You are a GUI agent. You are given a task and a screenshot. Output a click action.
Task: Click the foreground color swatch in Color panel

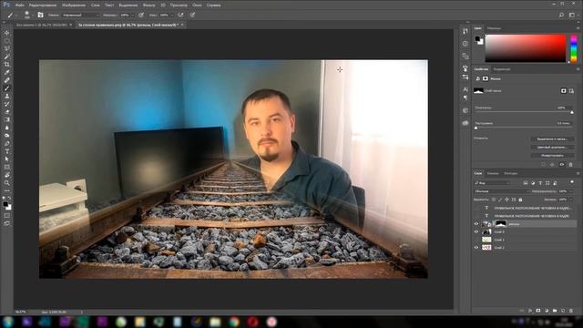pos(477,38)
